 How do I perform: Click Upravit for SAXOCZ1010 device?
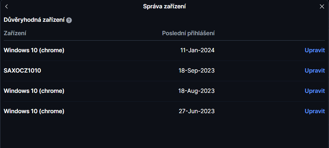click(x=314, y=71)
